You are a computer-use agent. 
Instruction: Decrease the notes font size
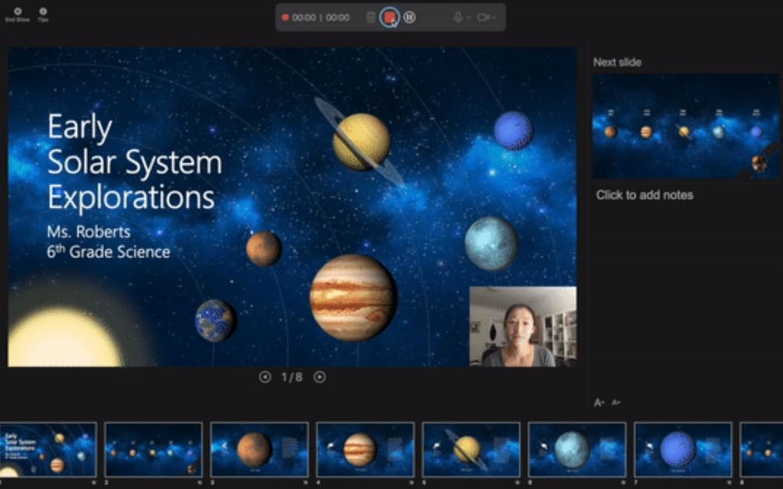pyautogui.click(x=616, y=403)
